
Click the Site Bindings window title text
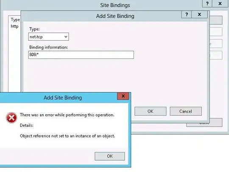pyautogui.click(x=115, y=5)
